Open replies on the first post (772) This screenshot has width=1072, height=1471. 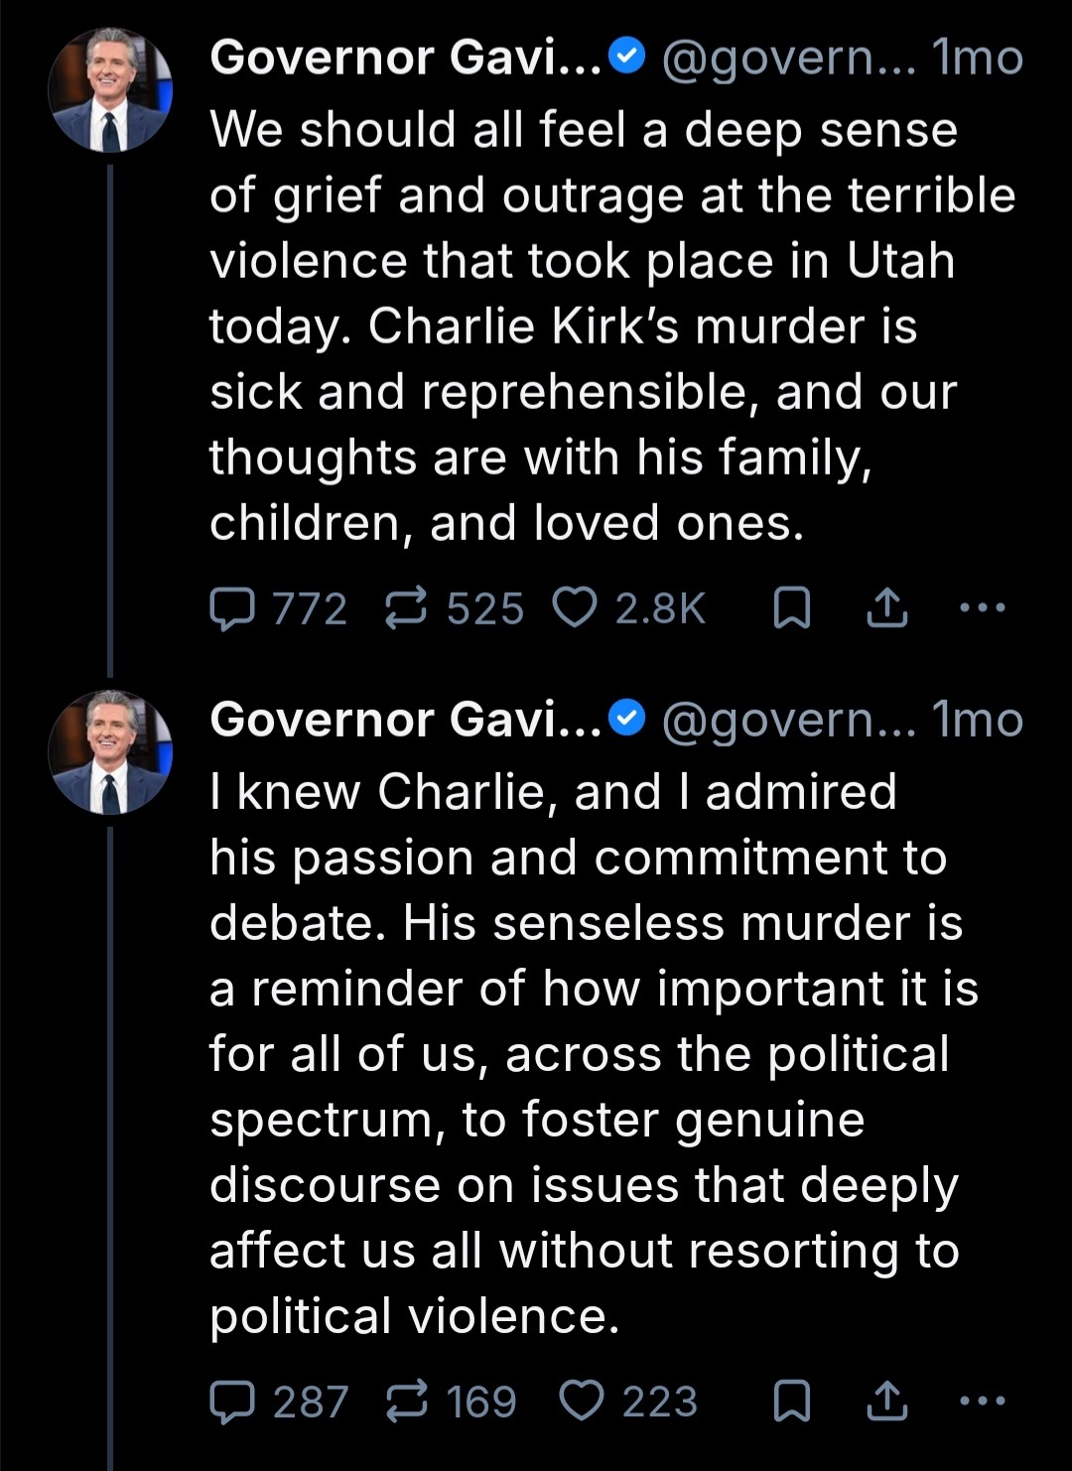233,608
